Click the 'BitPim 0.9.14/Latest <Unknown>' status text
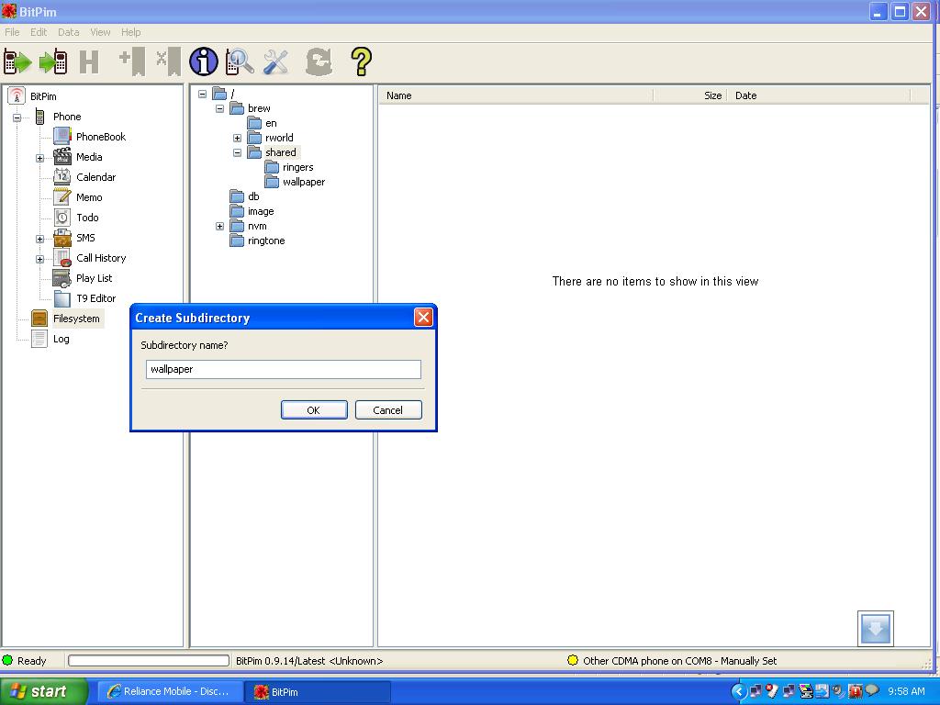 pyautogui.click(x=309, y=661)
